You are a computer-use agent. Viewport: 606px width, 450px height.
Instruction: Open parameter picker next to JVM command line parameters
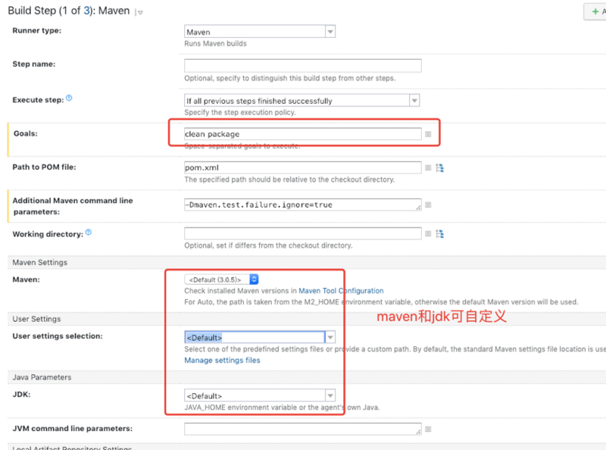(x=428, y=429)
